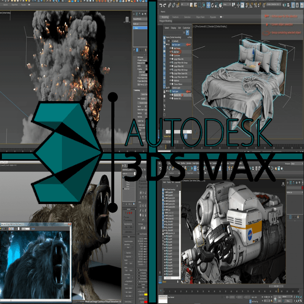Choose Select and Link tool in bed scene
This screenshot has width=304, height=304.
click(x=169, y=5)
